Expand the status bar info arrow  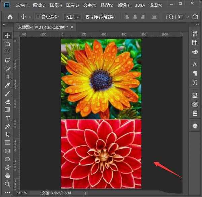(85, 193)
